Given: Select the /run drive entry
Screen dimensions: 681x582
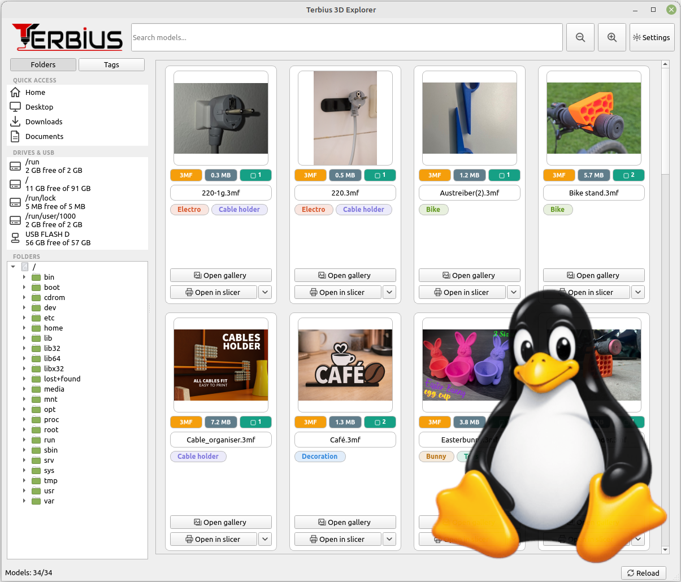Looking at the screenshot, I should [x=77, y=166].
